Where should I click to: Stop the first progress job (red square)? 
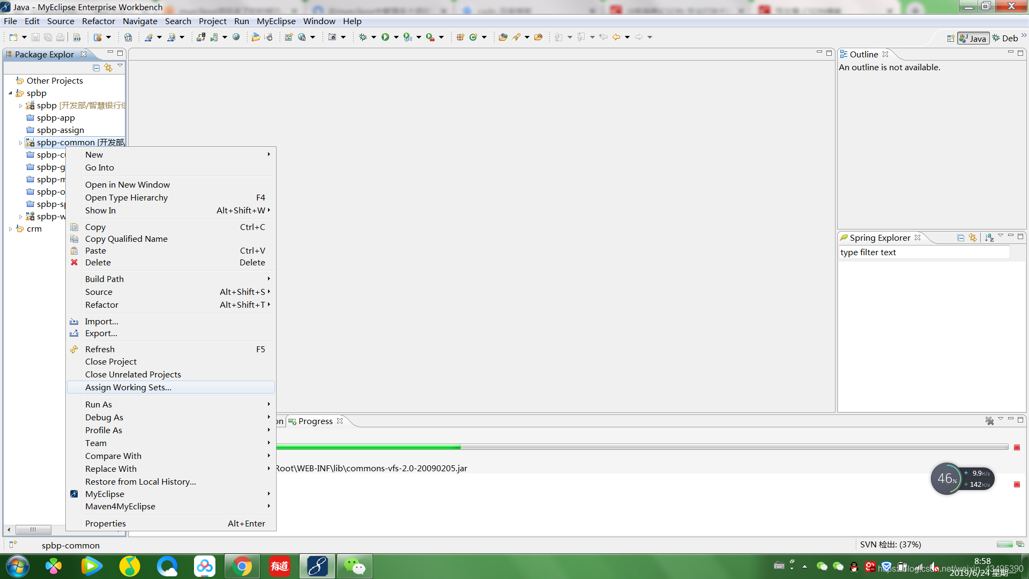1017,447
